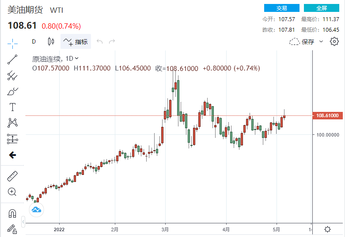Select the trend line drawing tool
This screenshot has height=237, width=345.
coord(12,59)
